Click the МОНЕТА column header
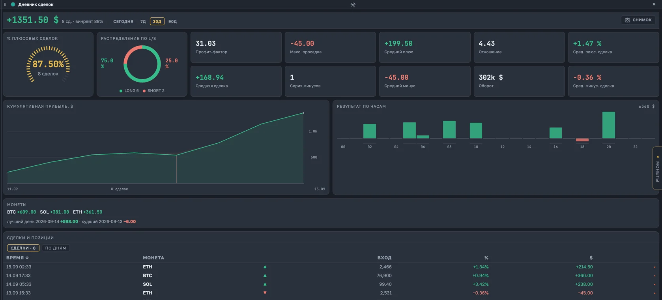Viewport: 662px width, 300px height. (153, 258)
